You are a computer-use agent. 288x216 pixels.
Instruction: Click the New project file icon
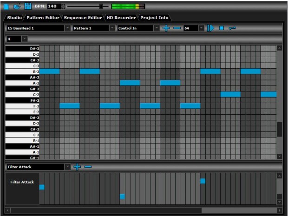pos(6,7)
